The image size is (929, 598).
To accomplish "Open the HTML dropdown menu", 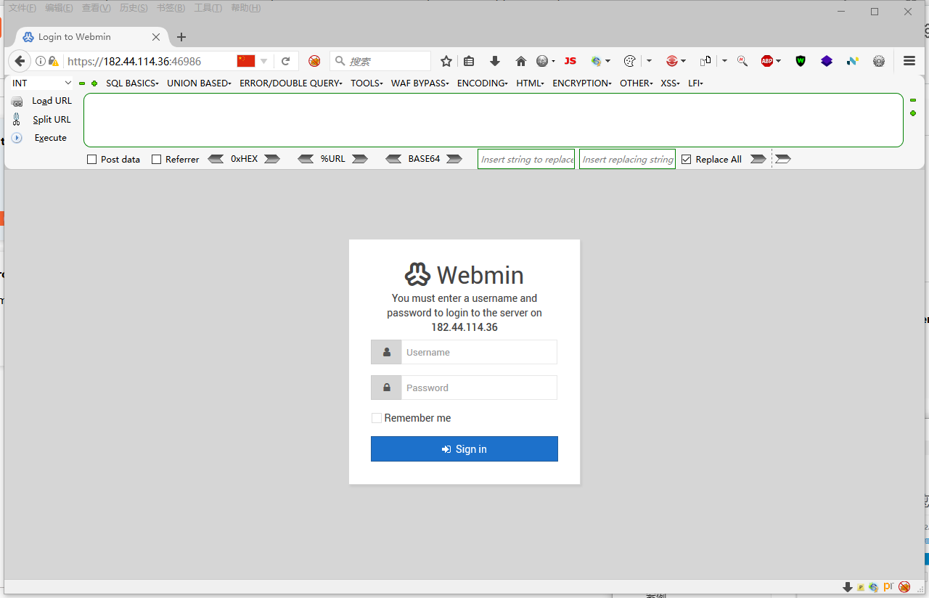I will [x=531, y=83].
